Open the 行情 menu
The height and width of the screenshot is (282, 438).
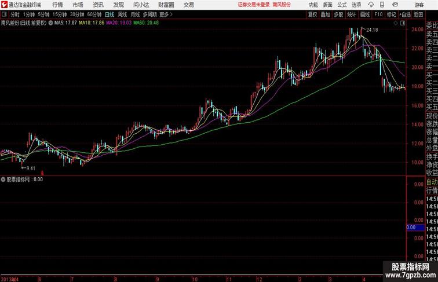57,5
